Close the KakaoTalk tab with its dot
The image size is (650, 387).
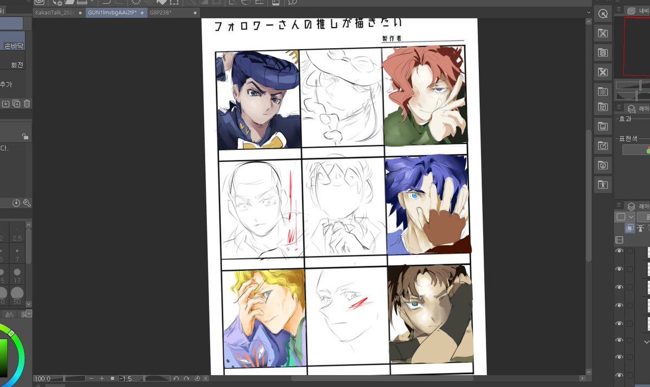point(81,12)
